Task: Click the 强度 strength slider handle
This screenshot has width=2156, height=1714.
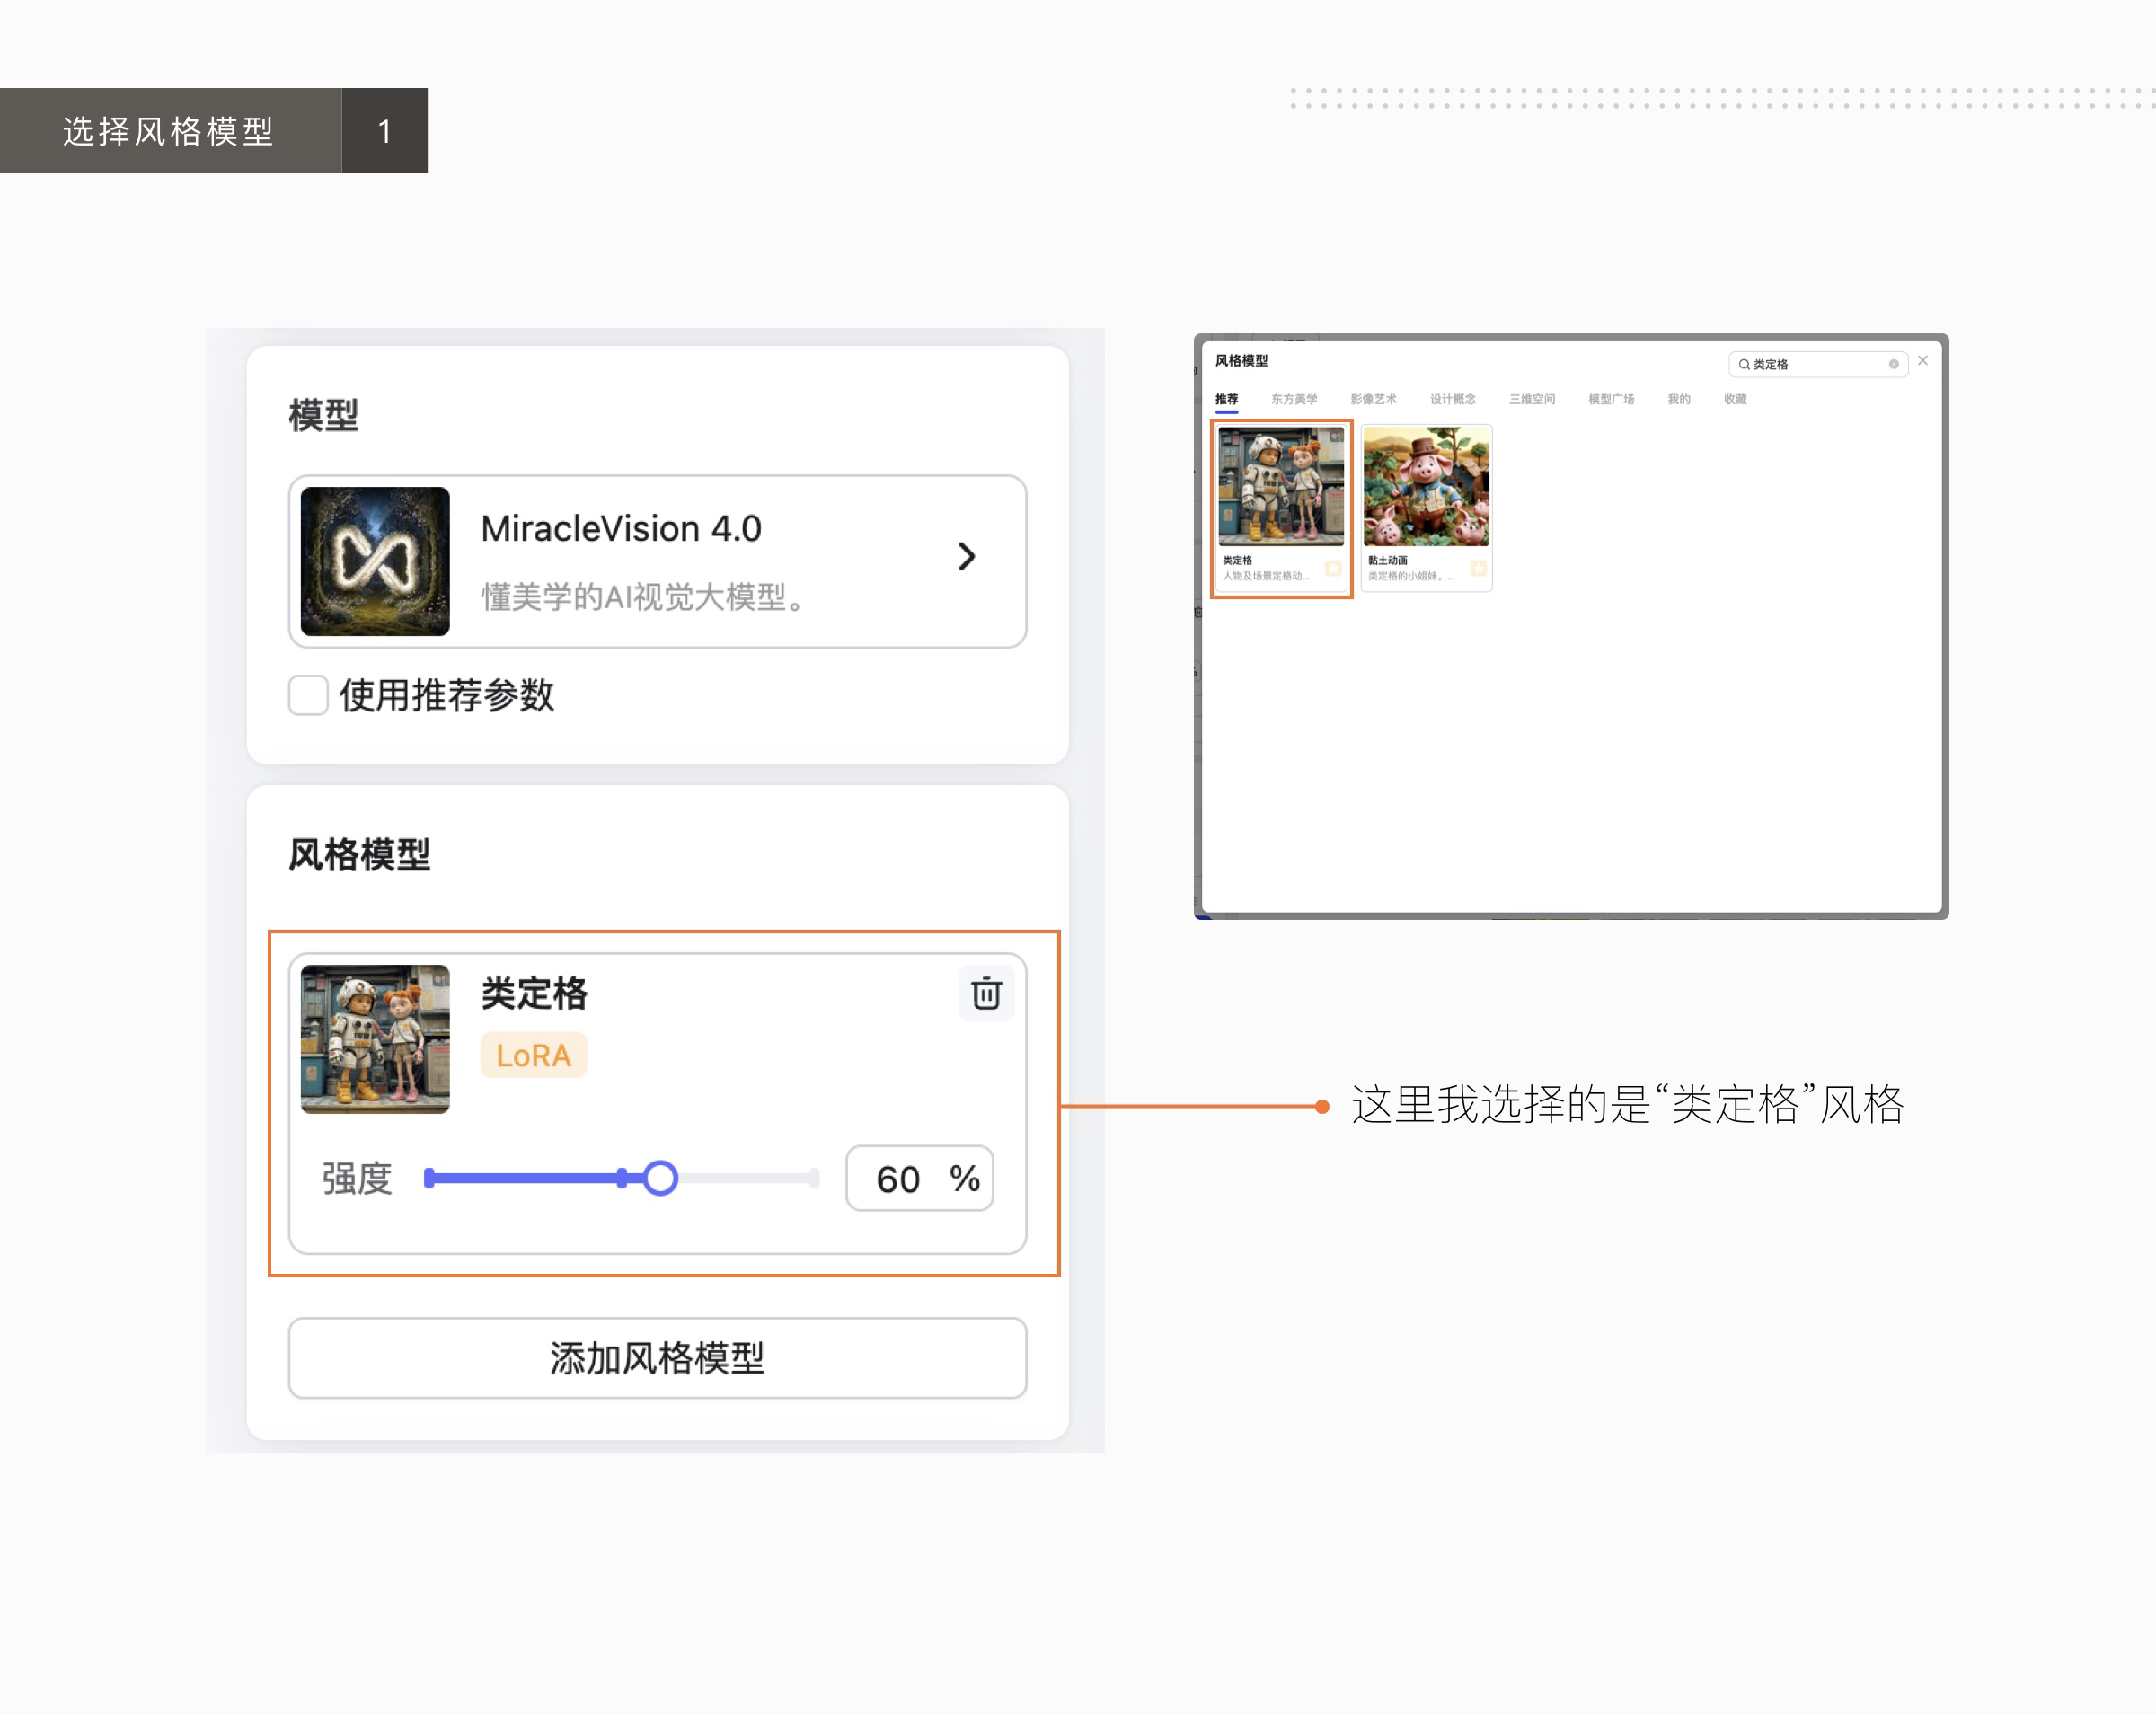Action: 663,1179
